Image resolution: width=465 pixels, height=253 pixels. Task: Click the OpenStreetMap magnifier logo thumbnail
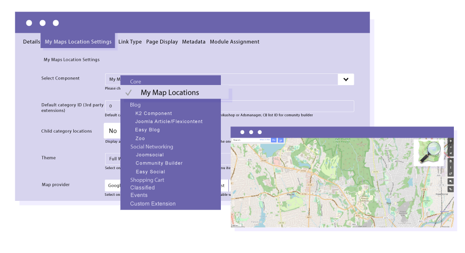tap(430, 152)
